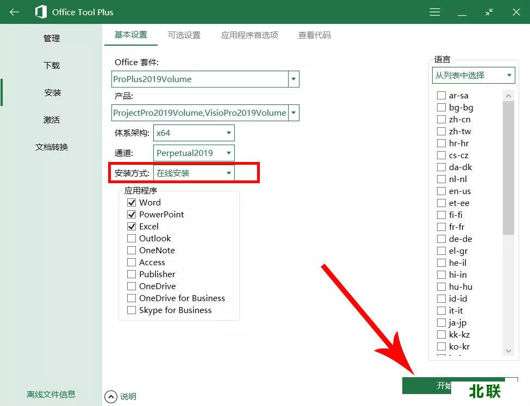Check the en-us language option
This screenshot has width=530, height=406.
[x=441, y=191]
